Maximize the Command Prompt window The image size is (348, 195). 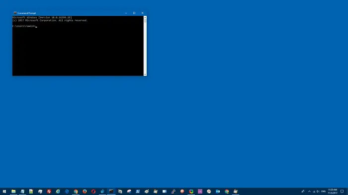134,13
